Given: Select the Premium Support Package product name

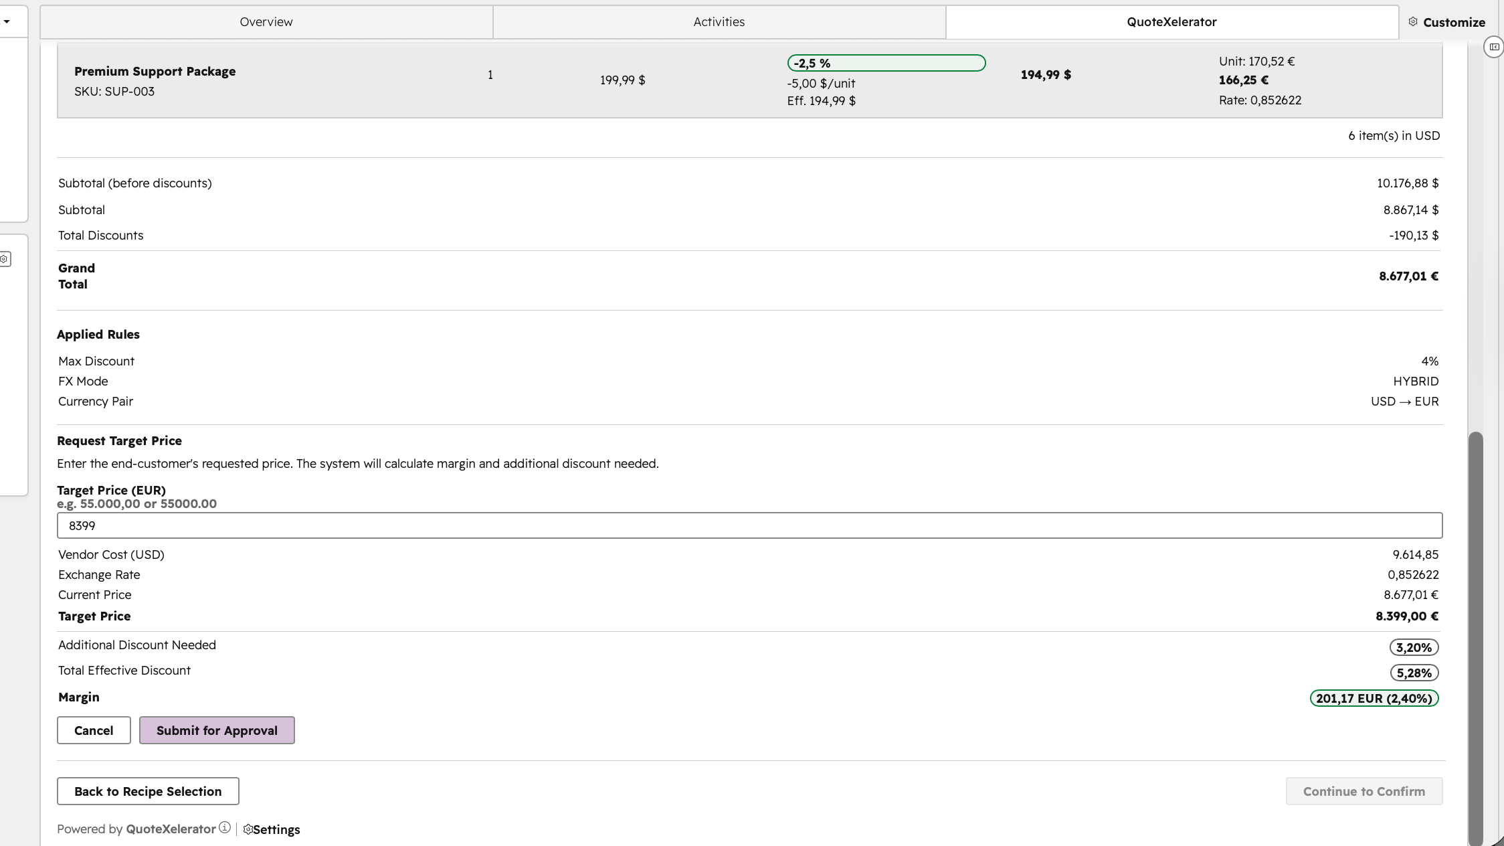Looking at the screenshot, I should coord(155,72).
